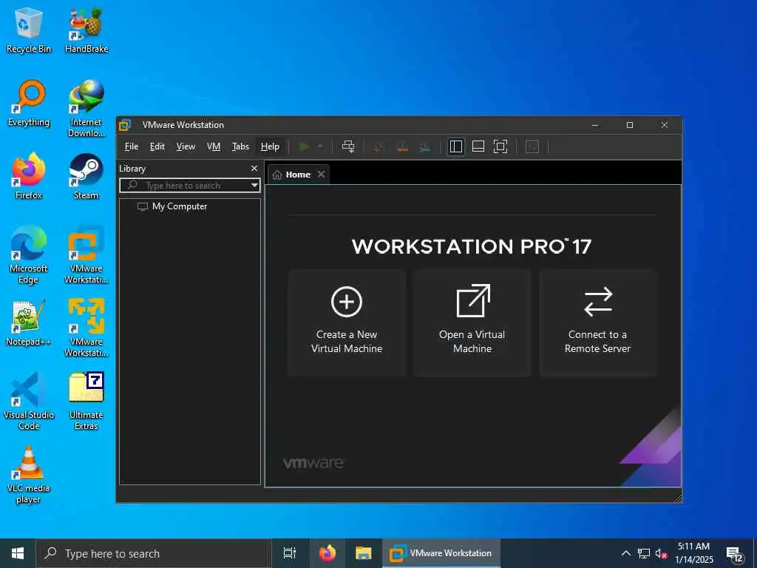Select the Visual Studio Code desktop shortcut
The height and width of the screenshot is (568, 757).
click(29, 402)
